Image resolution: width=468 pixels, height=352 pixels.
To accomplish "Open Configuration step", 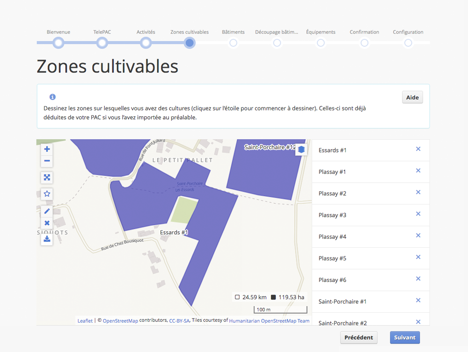I will click(x=408, y=43).
